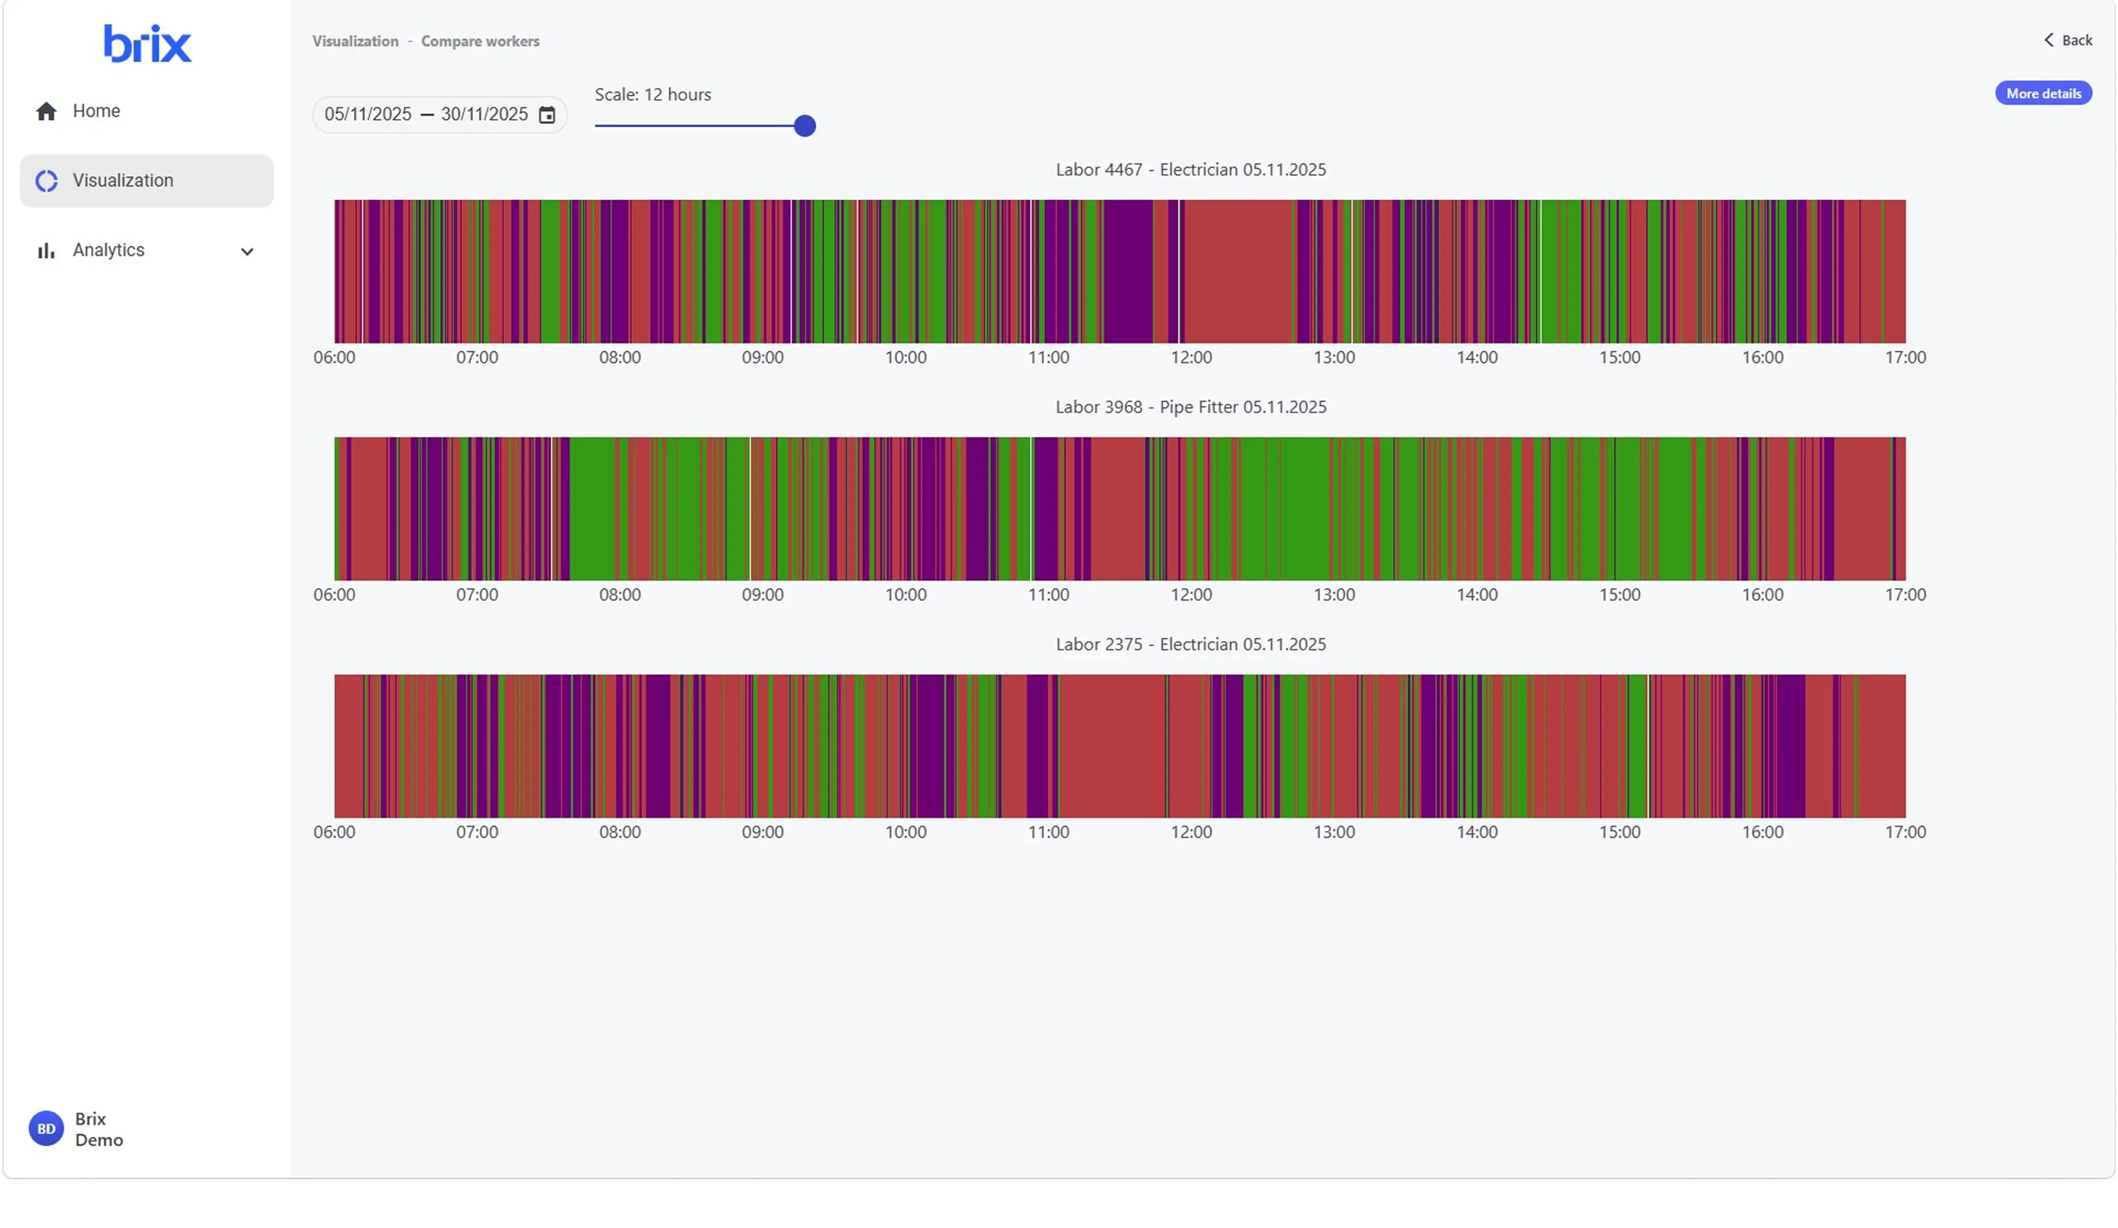Viewport: 2118px width, 1228px height.
Task: Select Analytics in the sidebar
Action: [147, 250]
